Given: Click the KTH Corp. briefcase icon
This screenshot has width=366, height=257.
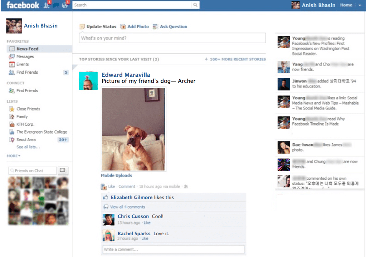Looking at the screenshot, I should [x=12, y=124].
